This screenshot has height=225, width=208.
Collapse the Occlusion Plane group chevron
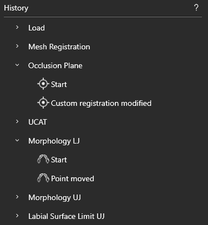point(17,65)
